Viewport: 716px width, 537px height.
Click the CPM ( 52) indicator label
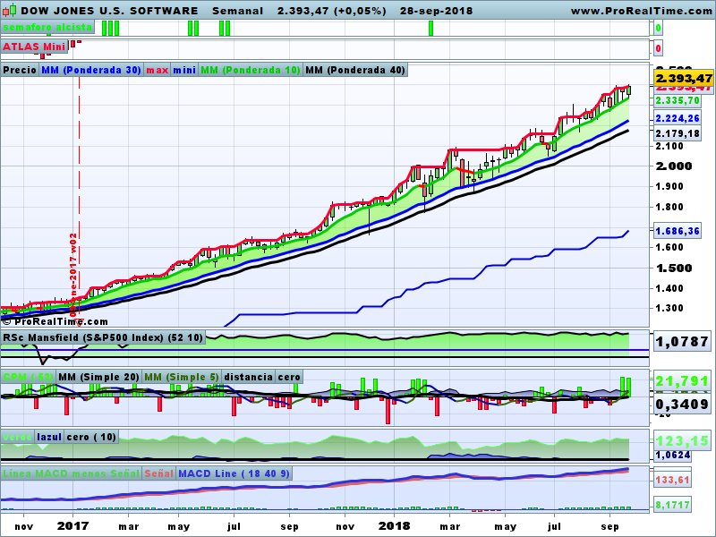point(29,377)
